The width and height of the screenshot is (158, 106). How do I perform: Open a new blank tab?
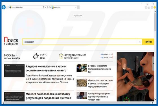pyautogui.click(x=78, y=7)
